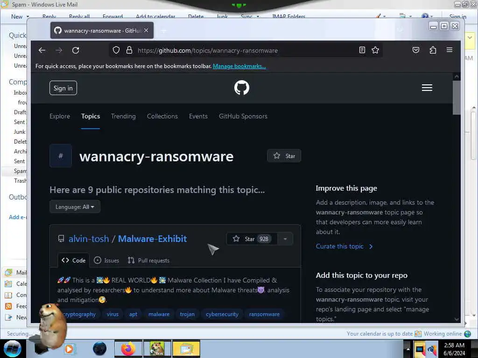Open the browser extensions puzzle icon
The width and height of the screenshot is (478, 358).
tap(433, 50)
